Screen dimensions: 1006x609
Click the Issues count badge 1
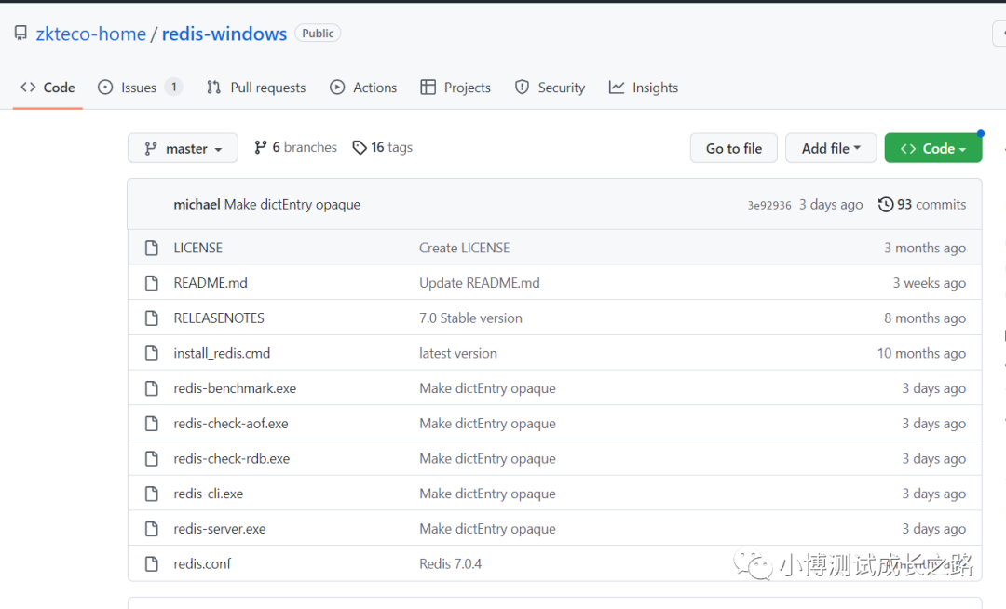pyautogui.click(x=173, y=87)
